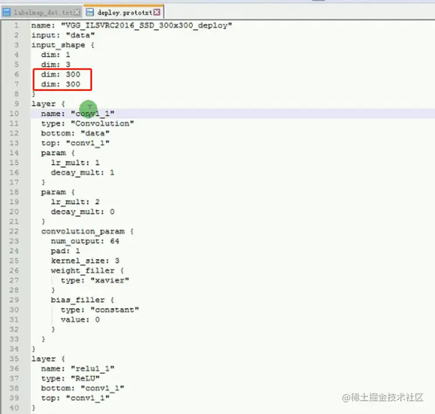The image size is (435, 414).
Task: Click "lr_mult: 1" text
Action: 75,163
